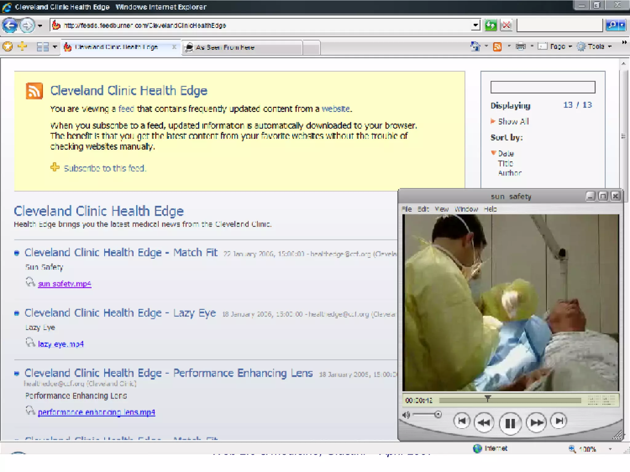Image resolution: width=630 pixels, height=472 pixels.
Task: Expand the Print options dropdown arrow
Action: pyautogui.click(x=532, y=46)
